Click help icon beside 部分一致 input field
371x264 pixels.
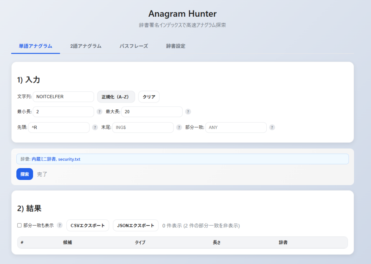(272, 127)
